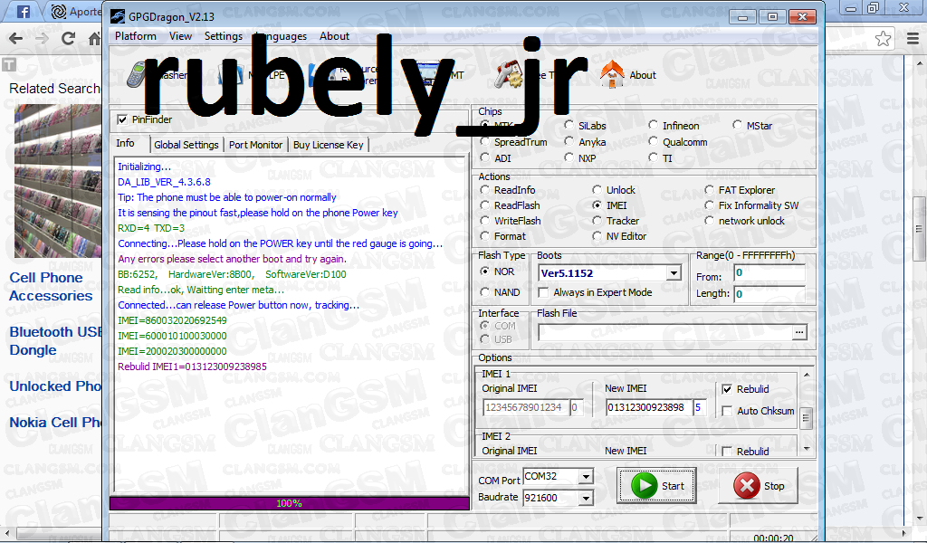This screenshot has height=543, width=927.
Task: Switch to the Info tab
Action: tap(125, 144)
